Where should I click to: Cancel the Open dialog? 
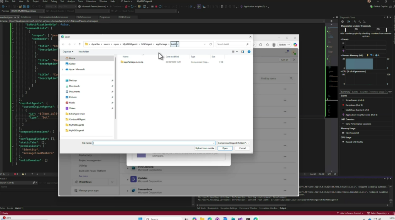(x=242, y=148)
